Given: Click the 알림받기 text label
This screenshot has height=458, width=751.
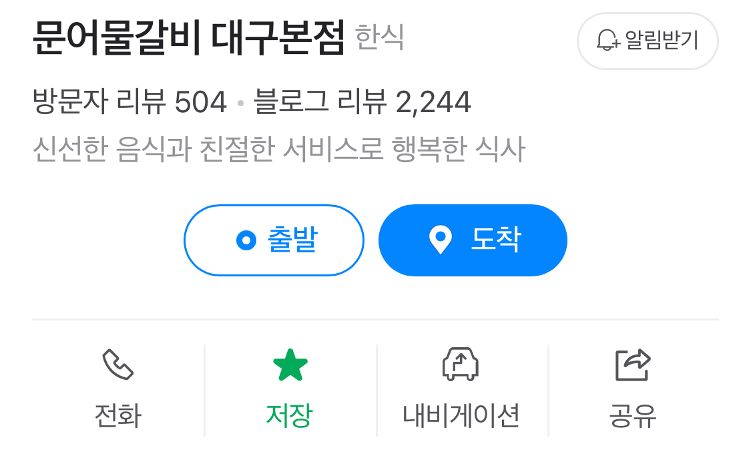Looking at the screenshot, I should [x=662, y=40].
